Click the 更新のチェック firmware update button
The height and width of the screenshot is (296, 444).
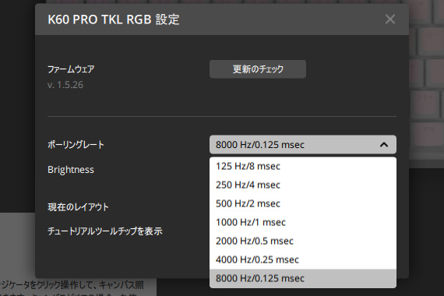(258, 69)
